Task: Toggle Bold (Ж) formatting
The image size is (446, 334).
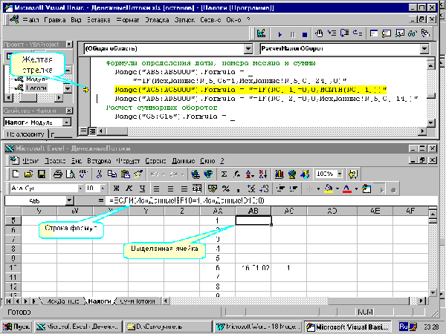Action: point(116,189)
